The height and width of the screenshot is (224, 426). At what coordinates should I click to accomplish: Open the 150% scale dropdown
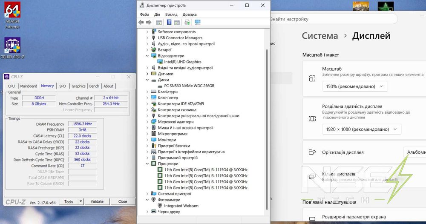coord(355,86)
